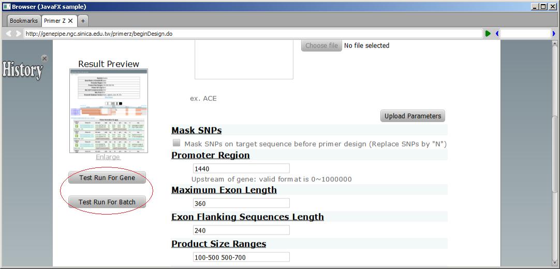
Task: Switch to the Bookmarks tab
Action: (24, 21)
